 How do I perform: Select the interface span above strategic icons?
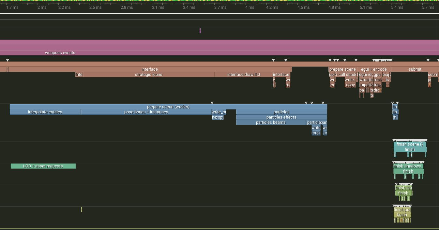149,69
